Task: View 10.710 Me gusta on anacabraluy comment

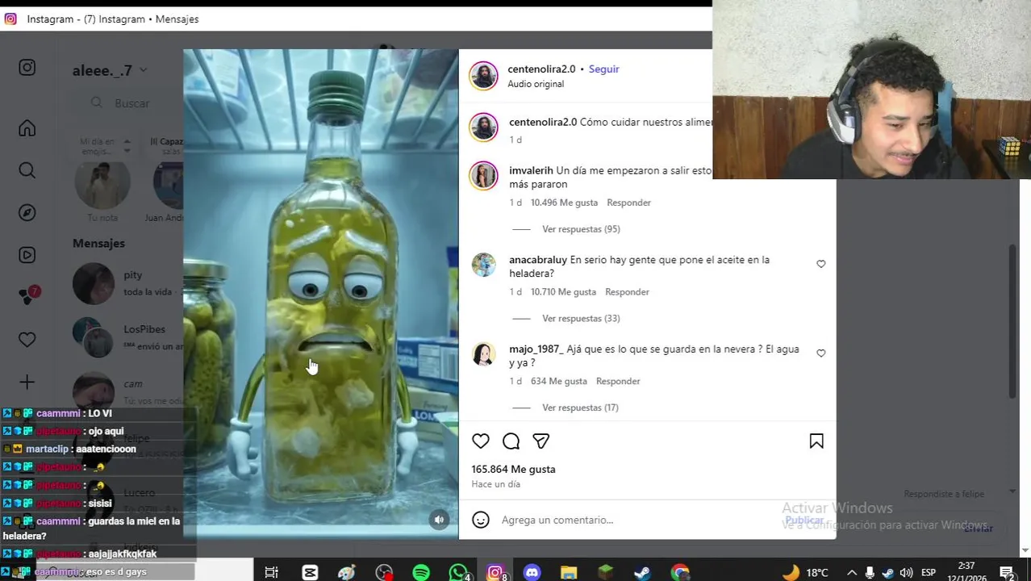Action: click(563, 291)
